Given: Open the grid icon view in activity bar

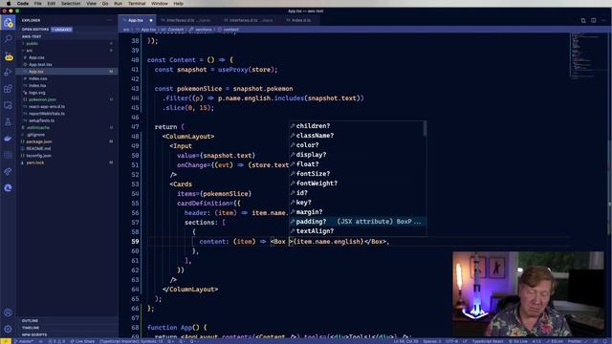Looking at the screenshot, I should click(8, 155).
